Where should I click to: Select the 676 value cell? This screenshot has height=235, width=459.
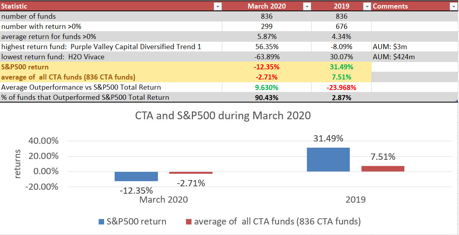pos(341,27)
